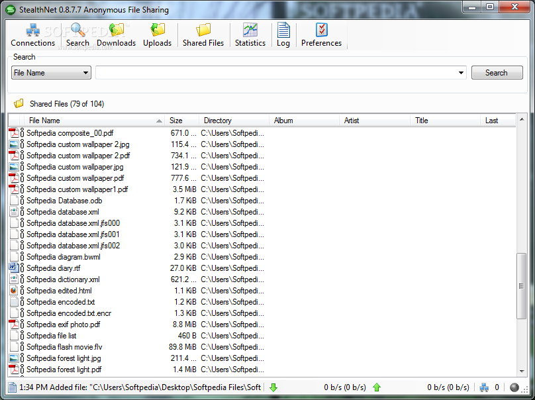Sort list by Artist column
535x400 pixels.
(x=375, y=121)
